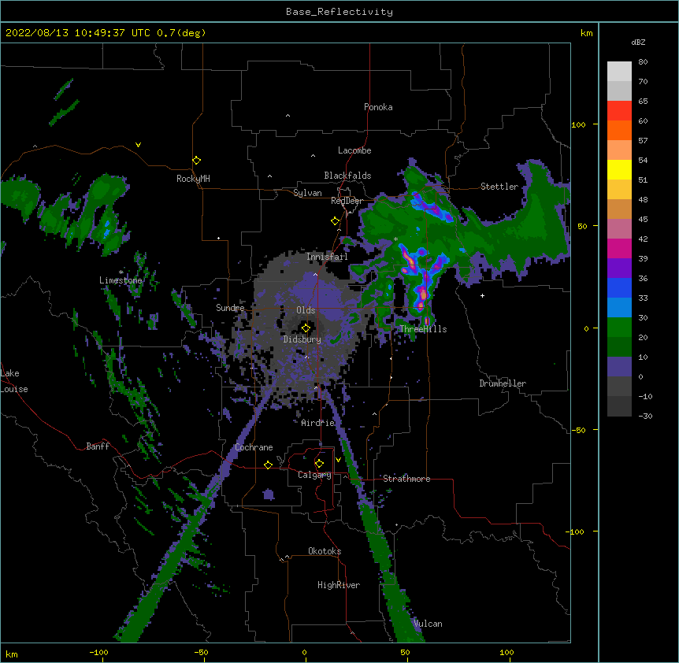Click the yellow diamond marker under Cochrane

[268, 465]
